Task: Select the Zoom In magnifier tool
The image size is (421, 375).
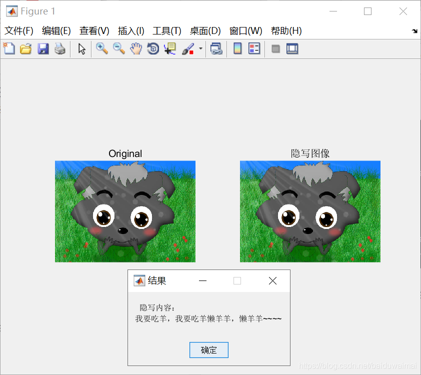Action: point(102,49)
